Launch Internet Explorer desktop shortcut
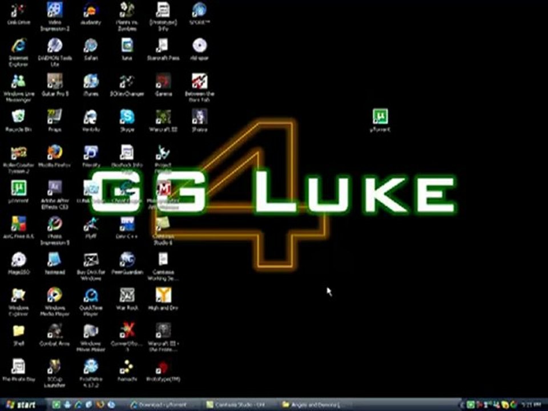Image resolution: width=548 pixels, height=411 pixels. tap(18, 53)
